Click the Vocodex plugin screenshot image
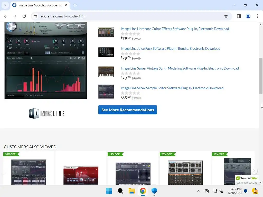 (x=46, y=61)
